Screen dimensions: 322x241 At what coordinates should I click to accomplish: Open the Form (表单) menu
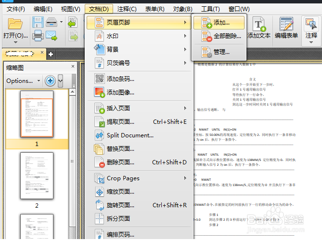pyautogui.click(x=155, y=9)
